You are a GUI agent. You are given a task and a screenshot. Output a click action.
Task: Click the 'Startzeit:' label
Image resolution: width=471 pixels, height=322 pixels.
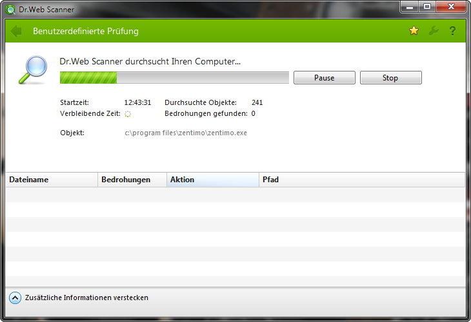74,102
